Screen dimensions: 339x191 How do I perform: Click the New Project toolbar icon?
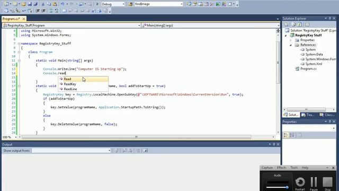pos(6,4)
